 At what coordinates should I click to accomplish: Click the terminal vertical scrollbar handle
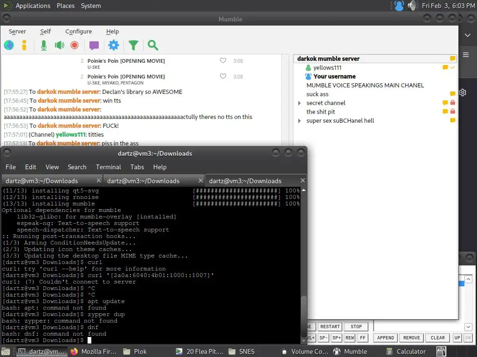[303, 316]
